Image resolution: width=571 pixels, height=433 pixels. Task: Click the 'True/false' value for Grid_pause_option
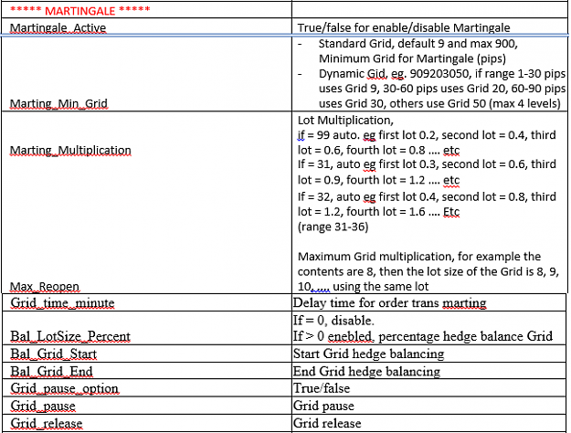click(322, 388)
